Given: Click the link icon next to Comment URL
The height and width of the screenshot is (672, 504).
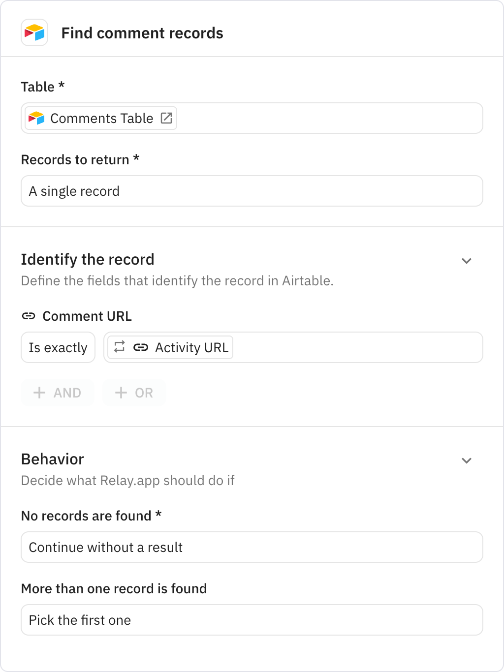Looking at the screenshot, I should click(28, 316).
